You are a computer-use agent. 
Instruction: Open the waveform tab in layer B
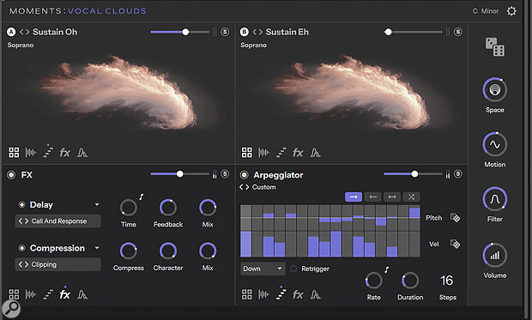click(x=264, y=153)
